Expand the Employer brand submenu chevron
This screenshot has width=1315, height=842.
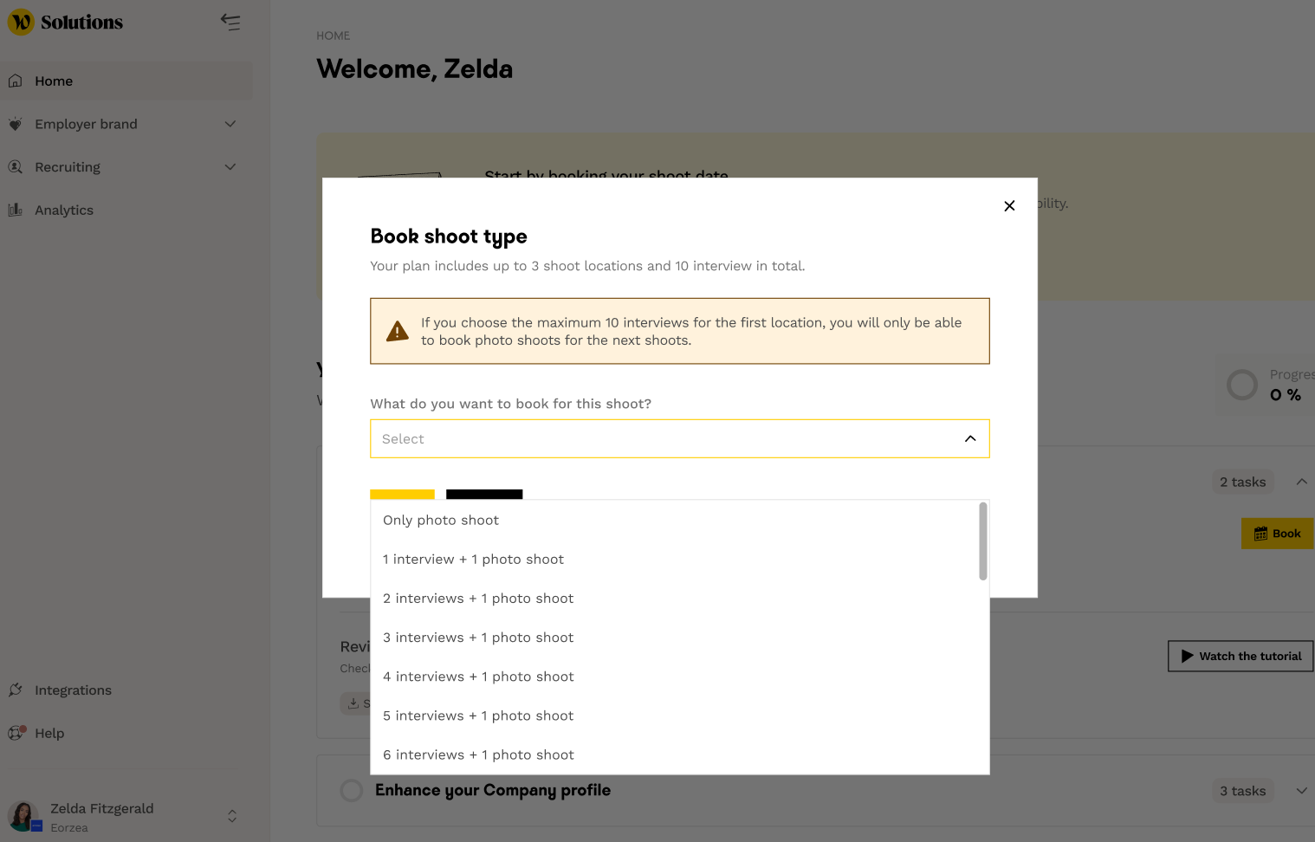tap(230, 124)
